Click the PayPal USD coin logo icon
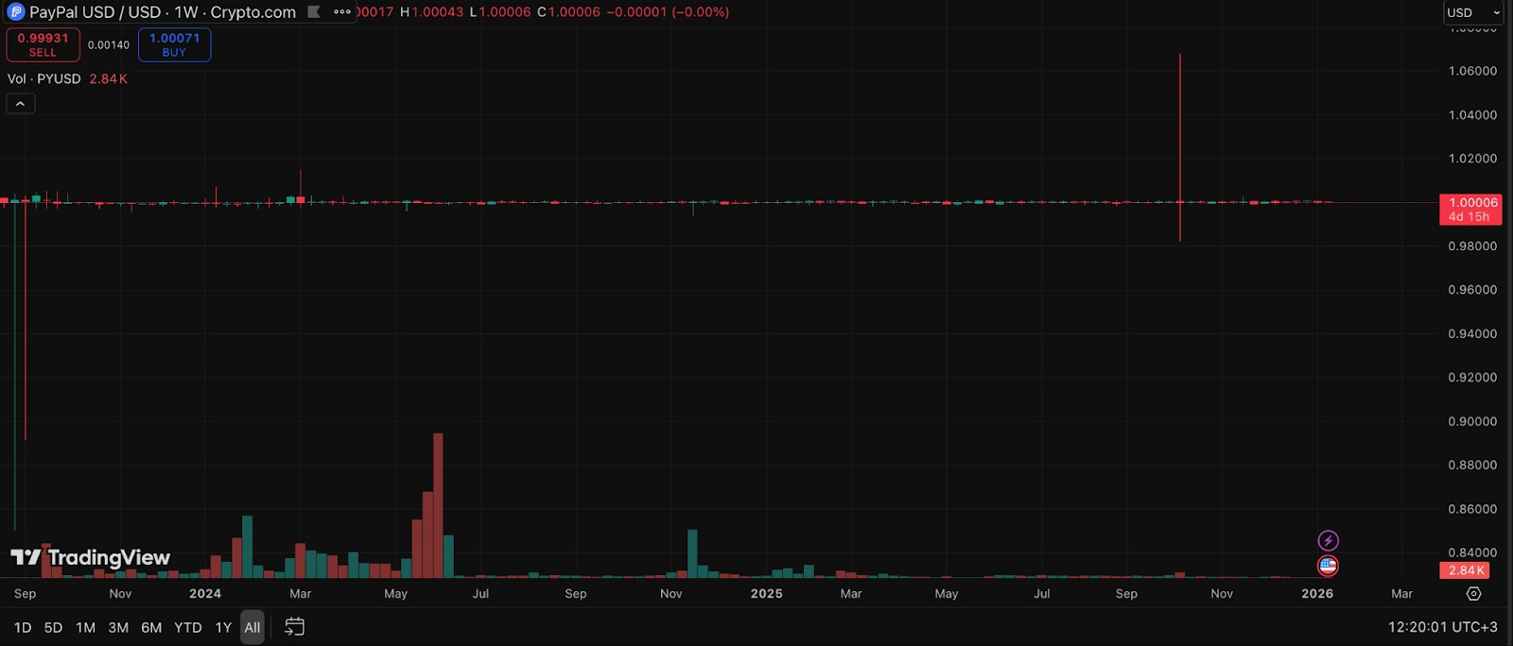This screenshot has height=646, width=1513. [15, 12]
